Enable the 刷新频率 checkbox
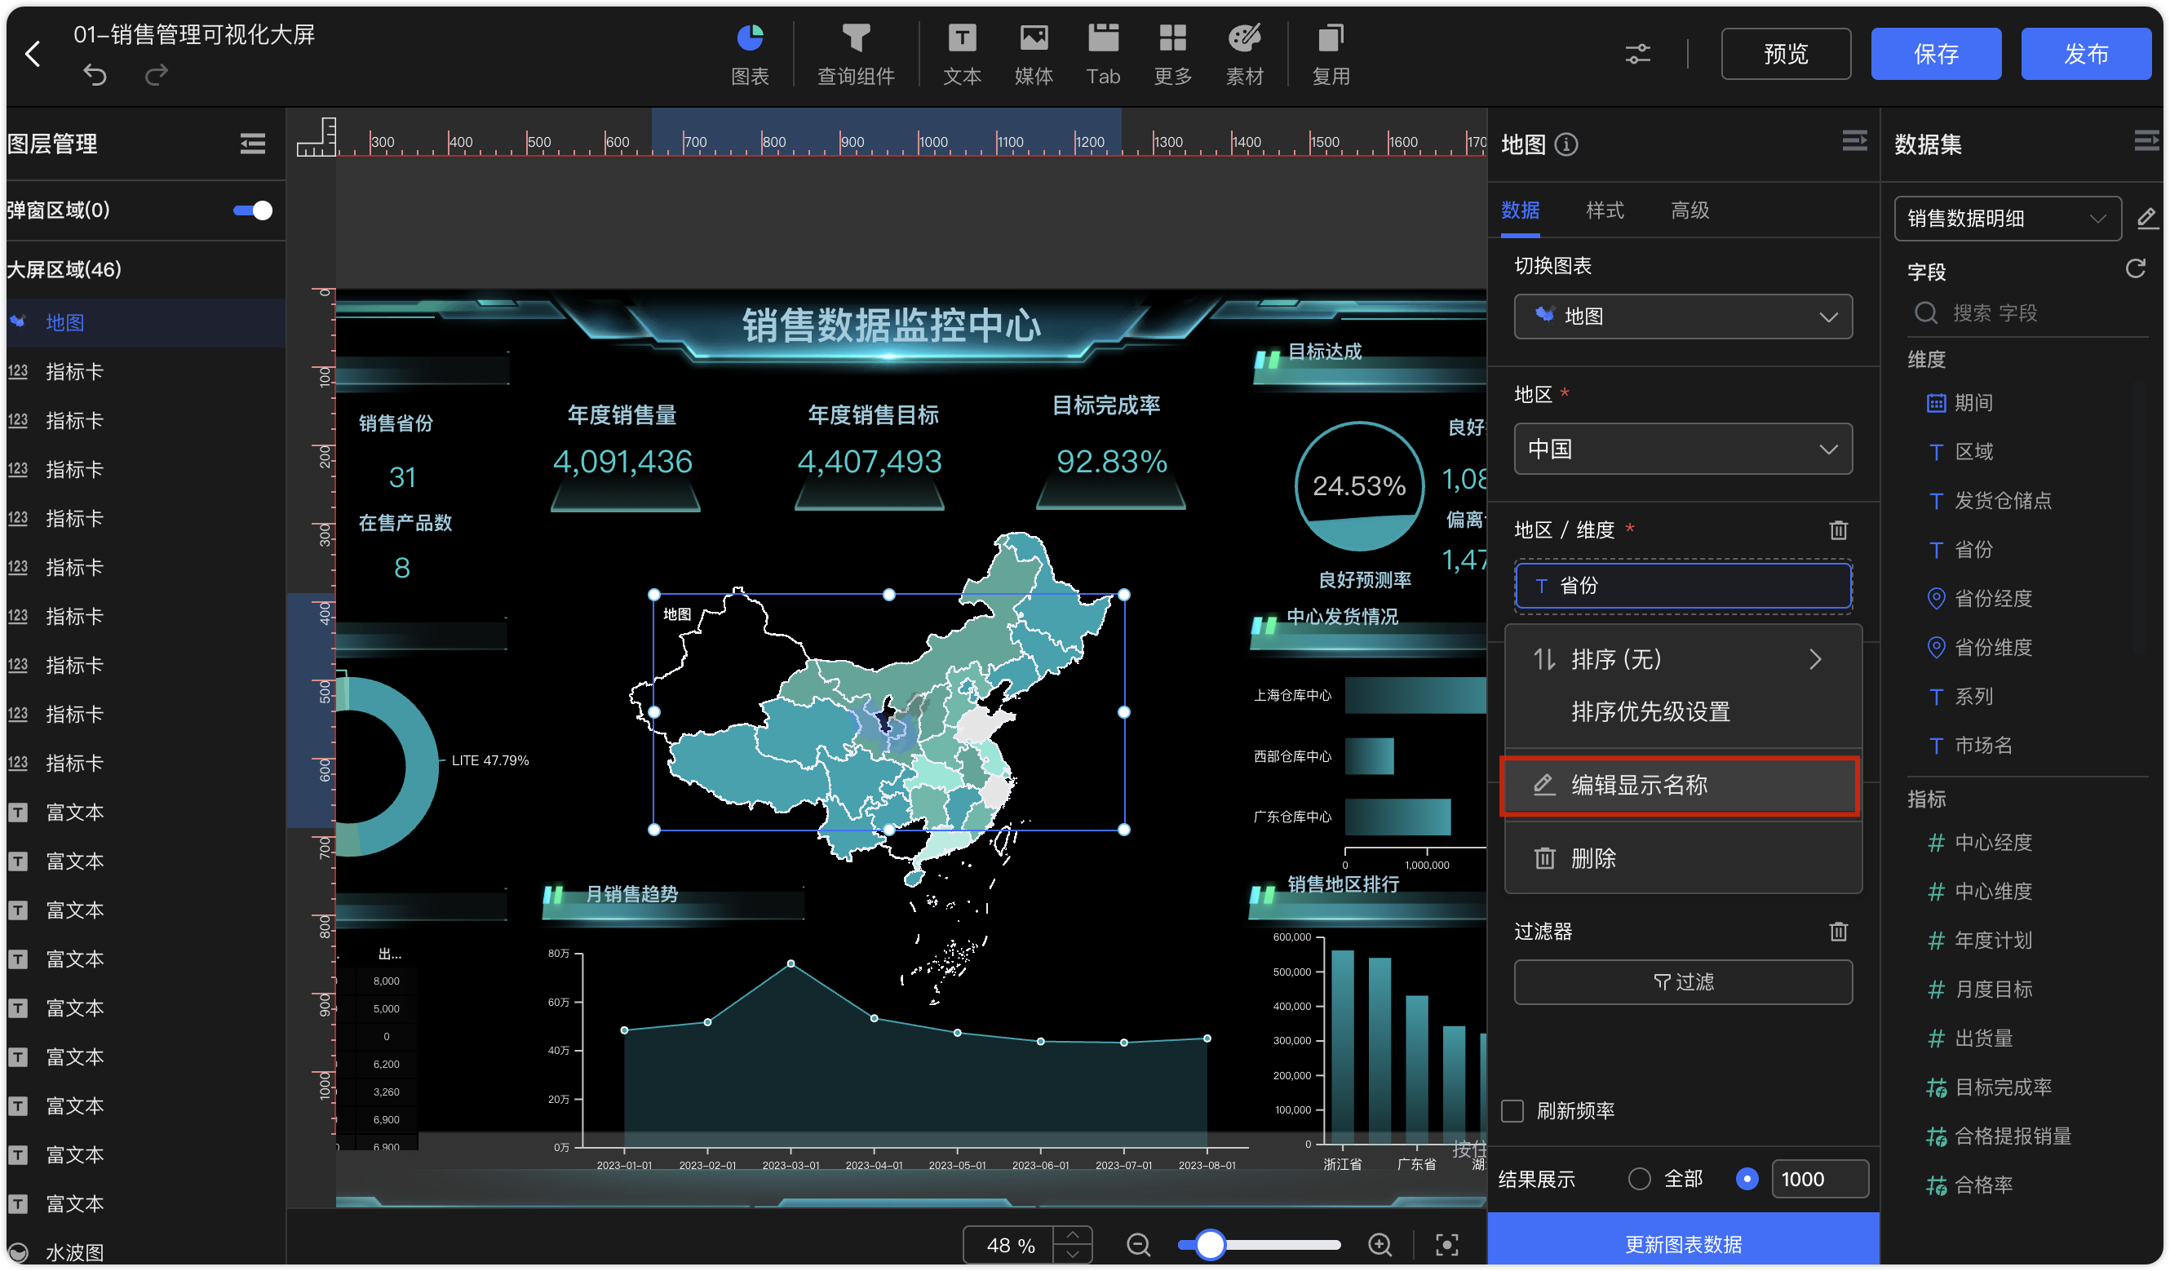Image resolution: width=2170 pixels, height=1271 pixels. [x=1512, y=1111]
